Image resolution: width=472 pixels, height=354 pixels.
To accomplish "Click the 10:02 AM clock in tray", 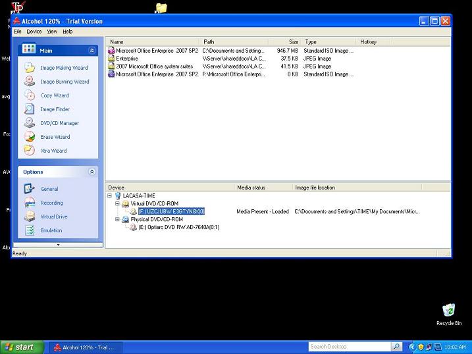I will (455, 347).
